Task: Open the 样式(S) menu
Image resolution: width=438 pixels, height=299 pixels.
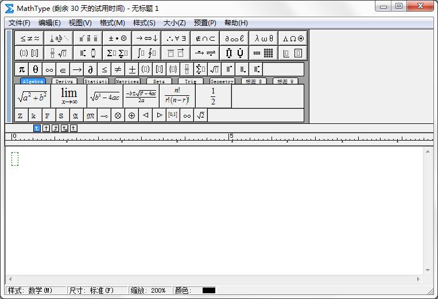Action: coord(144,23)
